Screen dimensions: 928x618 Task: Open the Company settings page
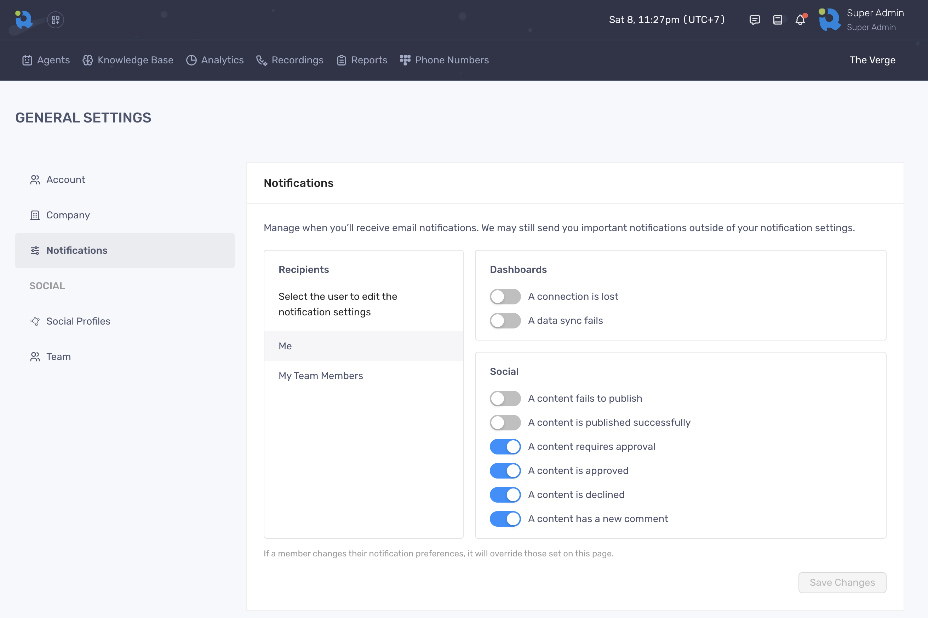pos(68,215)
